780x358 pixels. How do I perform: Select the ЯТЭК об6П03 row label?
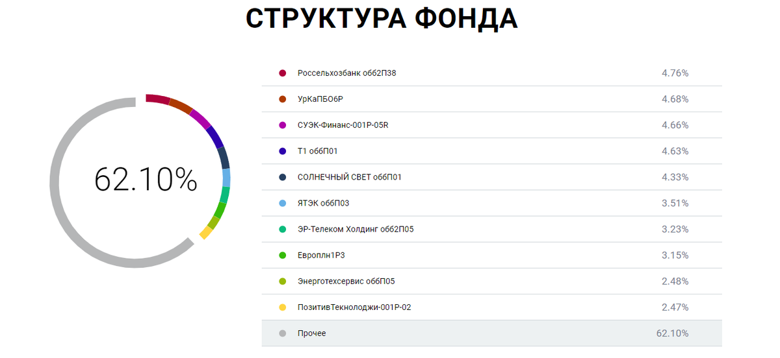click(323, 203)
